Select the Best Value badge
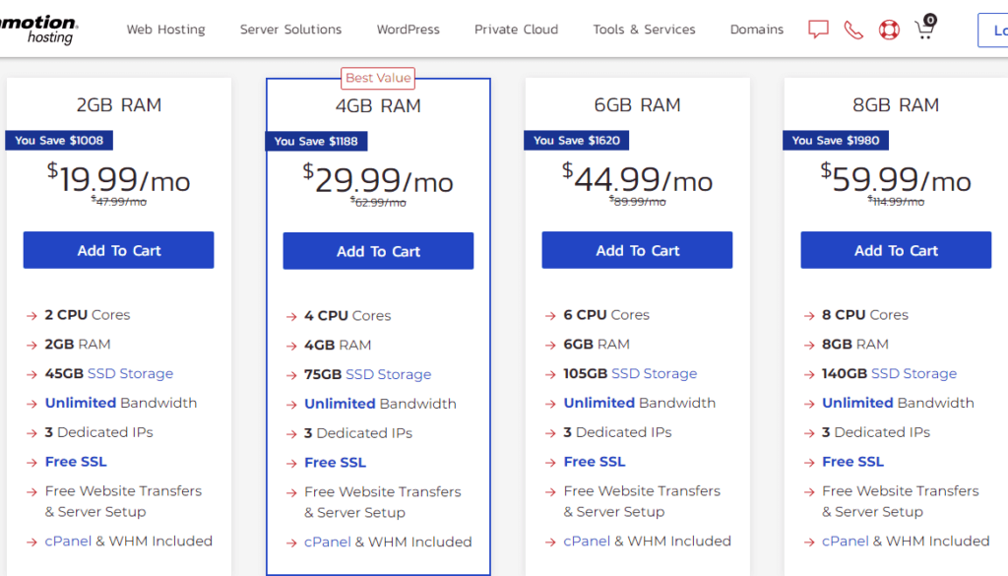Viewport: 1008px width, 576px height. (x=378, y=78)
